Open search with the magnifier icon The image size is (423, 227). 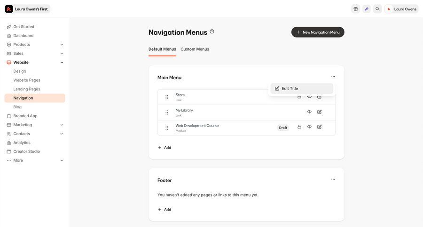[377, 9]
